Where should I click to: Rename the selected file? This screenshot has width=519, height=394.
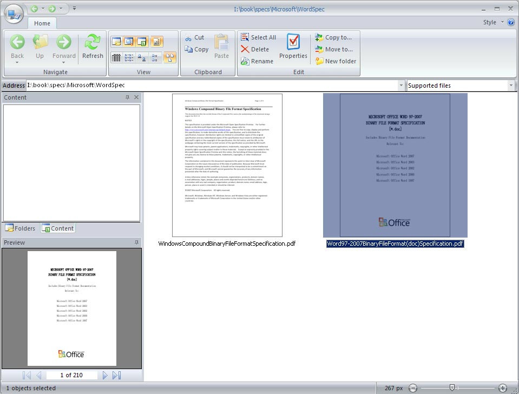tap(257, 61)
